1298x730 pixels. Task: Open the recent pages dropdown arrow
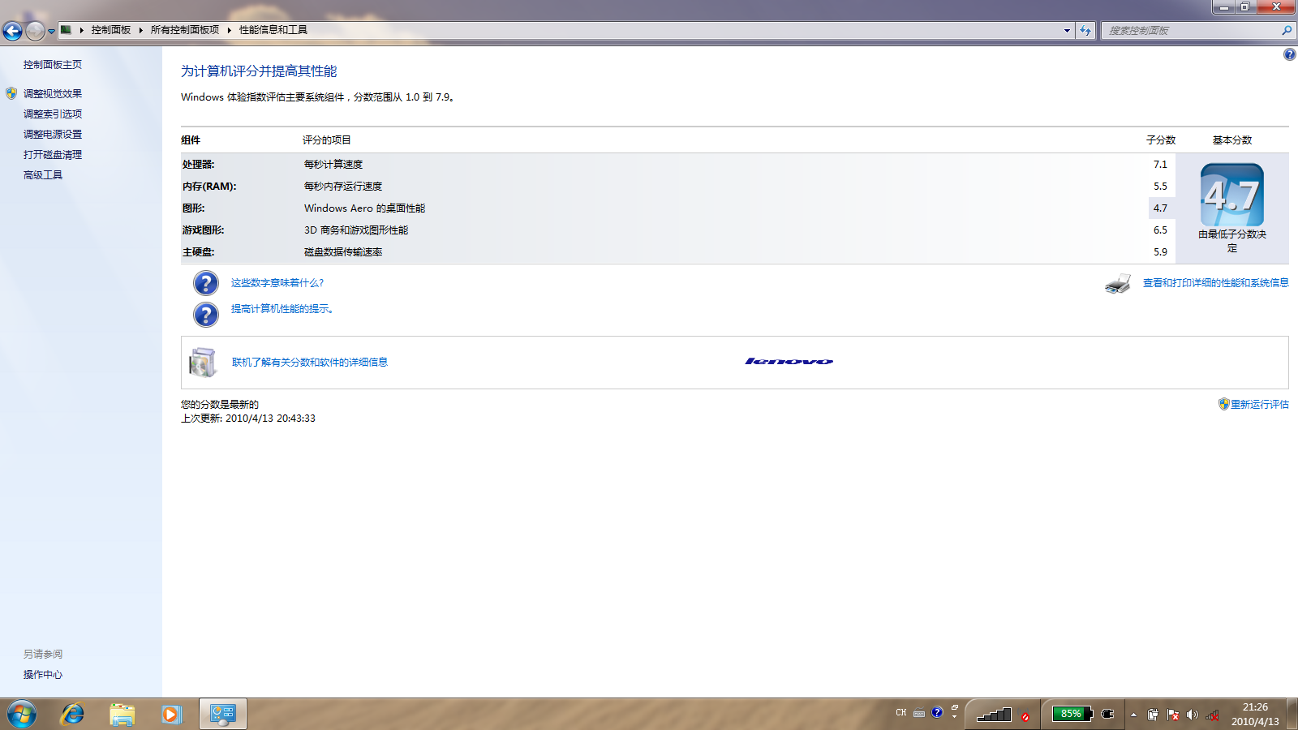[x=51, y=32]
